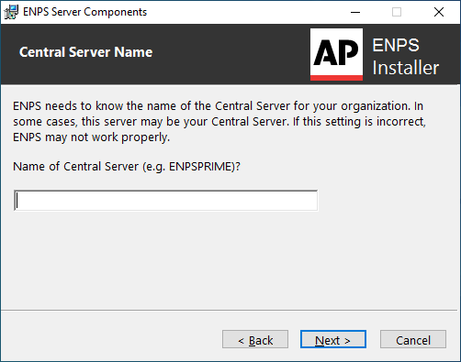This screenshot has height=362, width=461.
Task: Click the 'Name of Central Server (e.g. ENPSPRIME)?' label
Action: (127, 167)
